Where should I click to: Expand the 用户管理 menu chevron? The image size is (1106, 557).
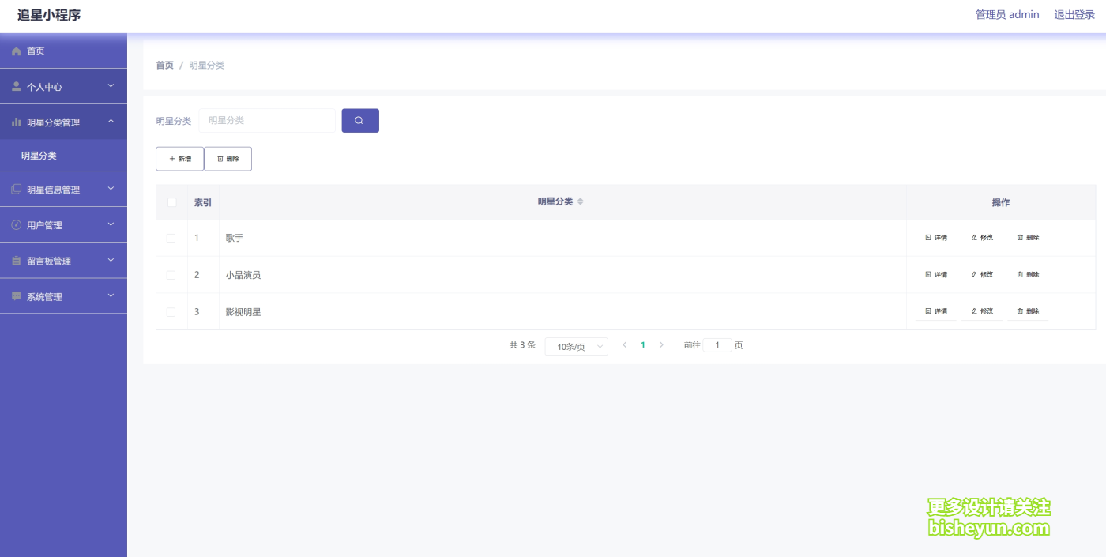click(111, 224)
